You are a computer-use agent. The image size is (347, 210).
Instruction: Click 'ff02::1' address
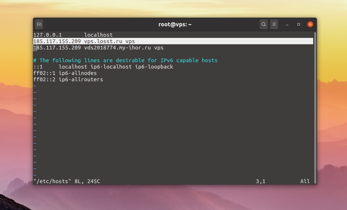click(x=45, y=73)
